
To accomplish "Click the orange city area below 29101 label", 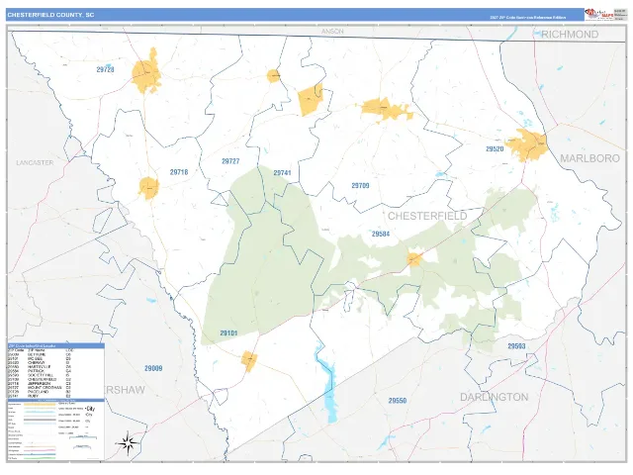I will [249, 360].
